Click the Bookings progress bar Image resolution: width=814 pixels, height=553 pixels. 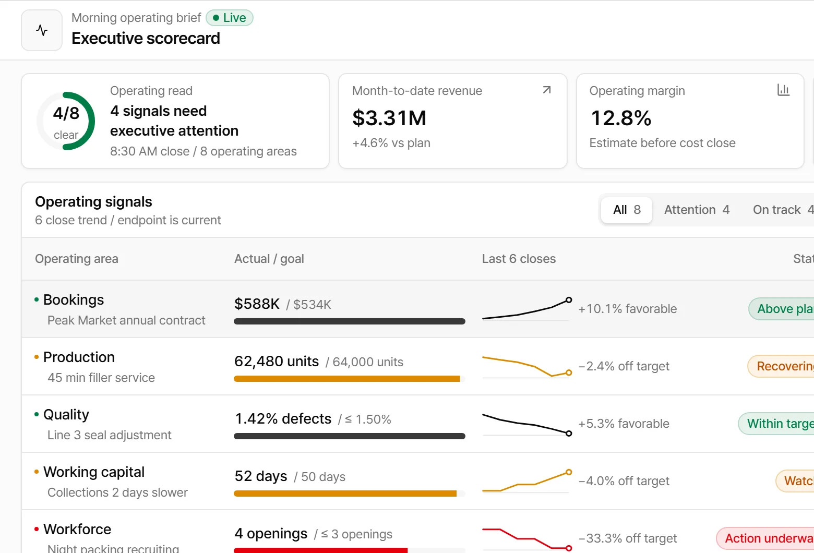tap(350, 321)
